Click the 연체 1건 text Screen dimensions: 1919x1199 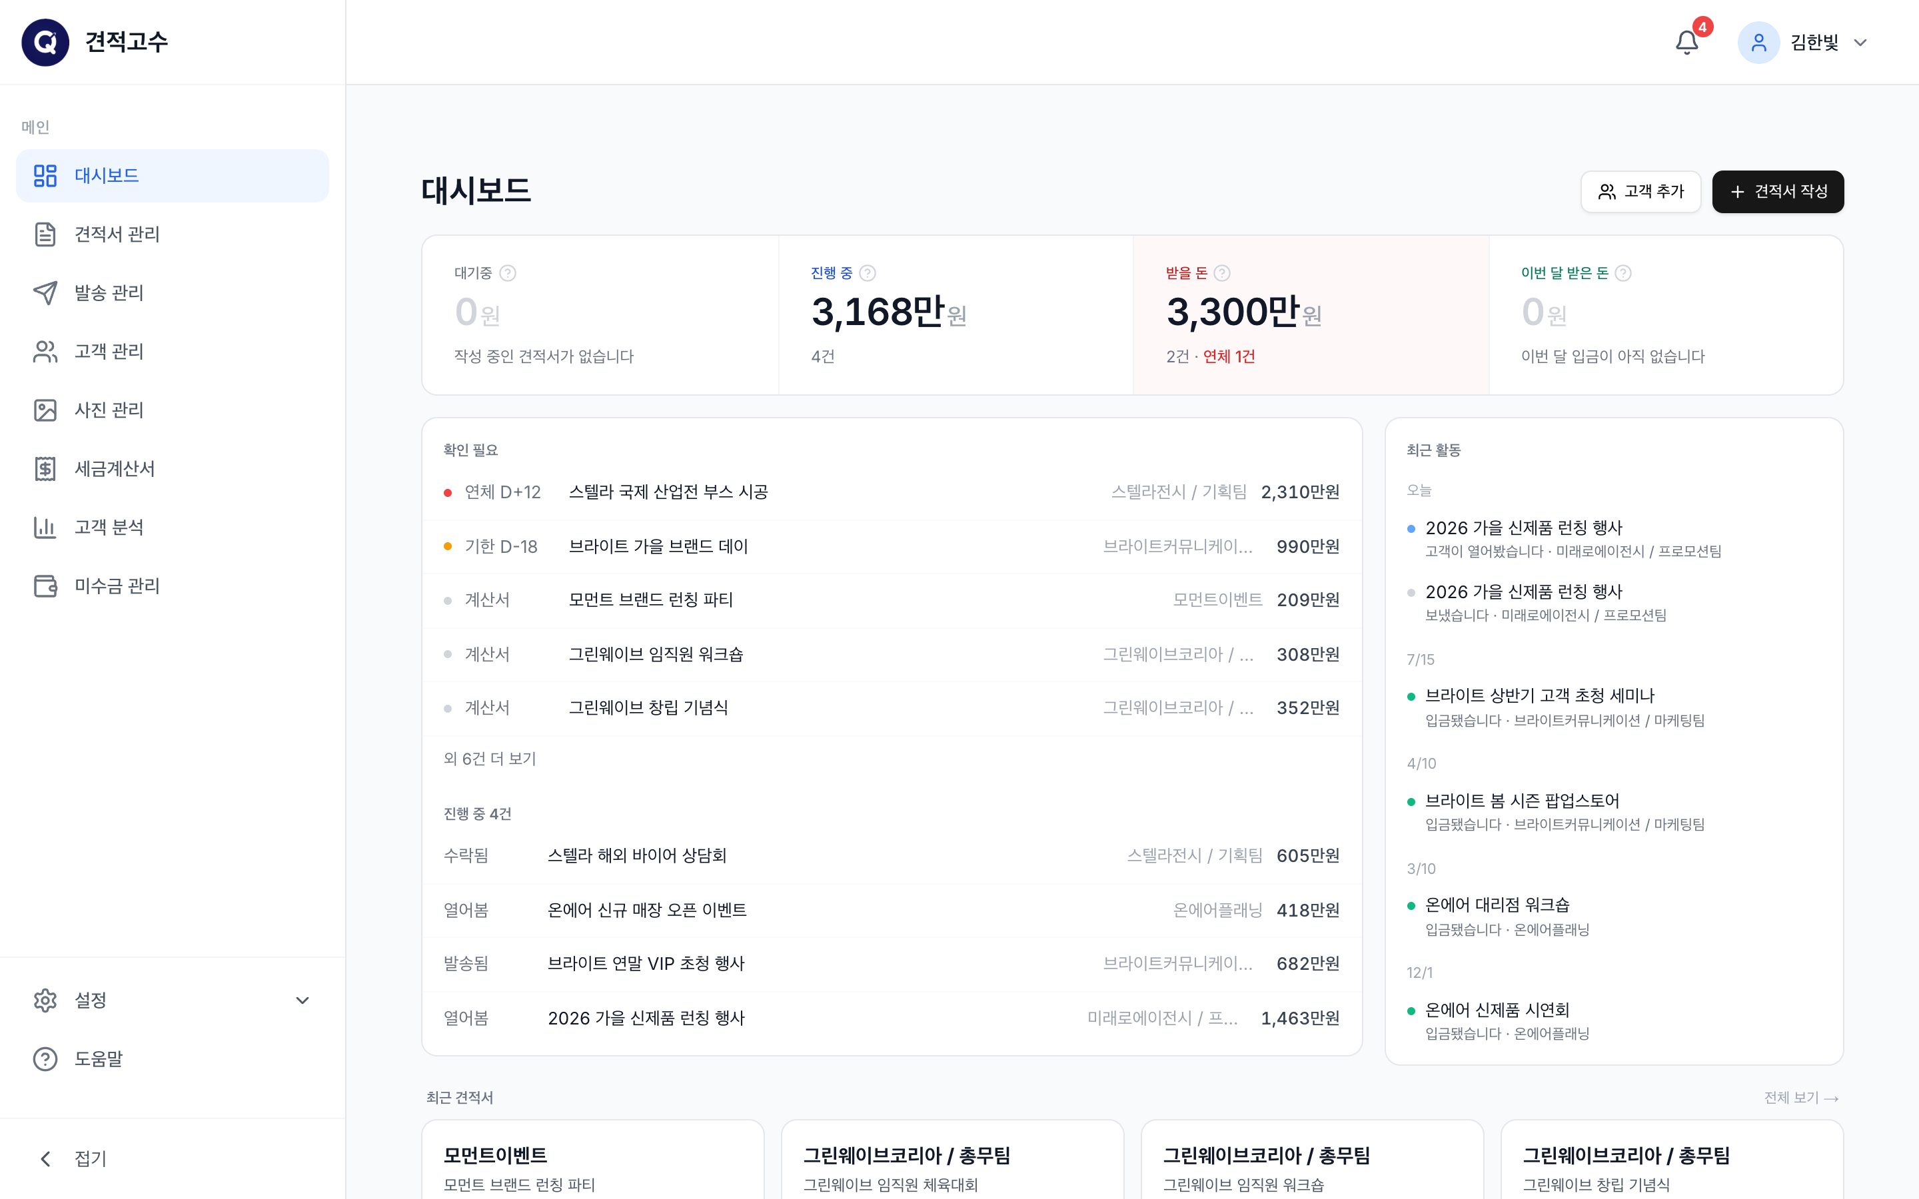point(1228,356)
